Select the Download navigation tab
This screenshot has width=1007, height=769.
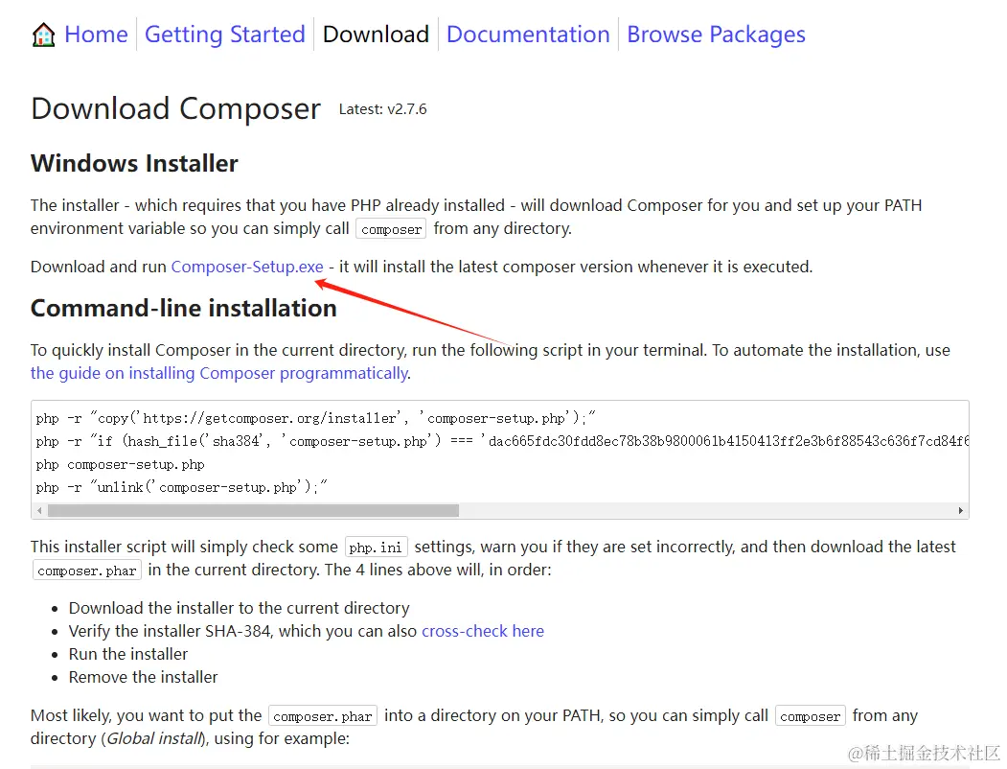click(x=376, y=35)
